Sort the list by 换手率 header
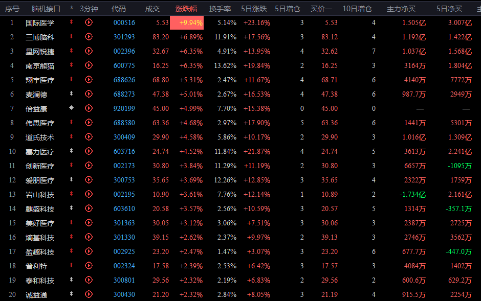The image size is (481, 301). tap(220, 9)
